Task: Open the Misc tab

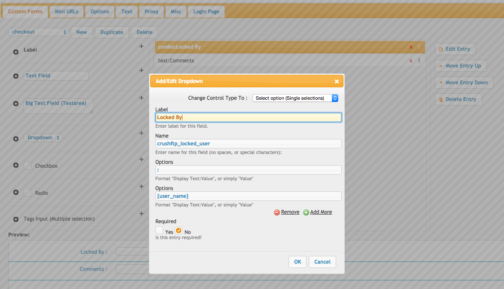Action: [x=176, y=12]
